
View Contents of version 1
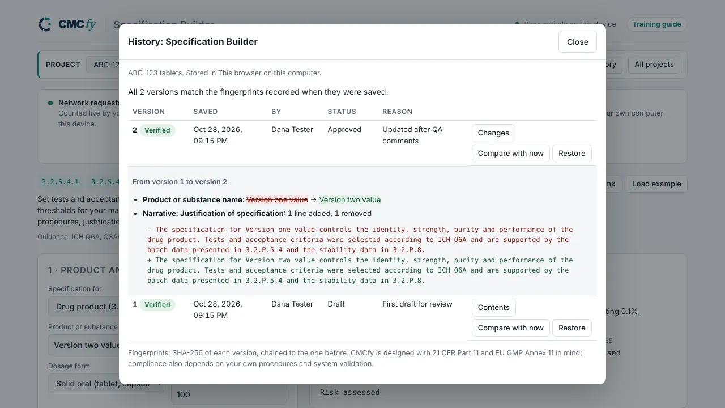coord(493,307)
